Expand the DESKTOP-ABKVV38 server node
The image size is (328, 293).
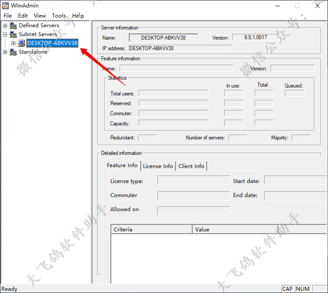(13, 43)
